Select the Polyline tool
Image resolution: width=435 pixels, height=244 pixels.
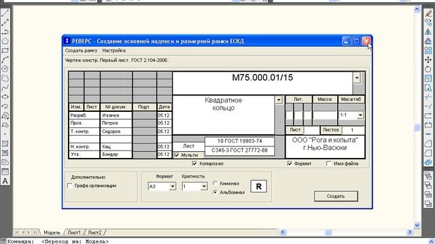point(5,32)
